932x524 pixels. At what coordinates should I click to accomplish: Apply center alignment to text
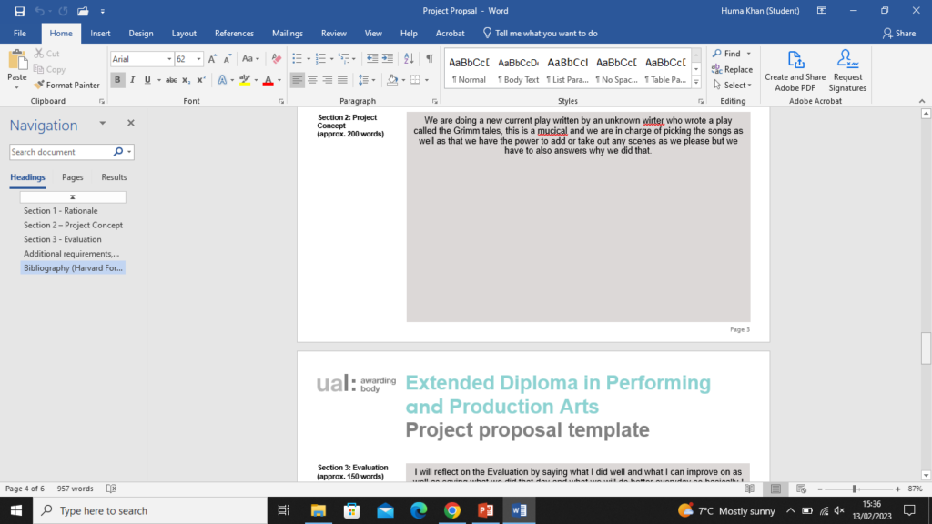(313, 80)
